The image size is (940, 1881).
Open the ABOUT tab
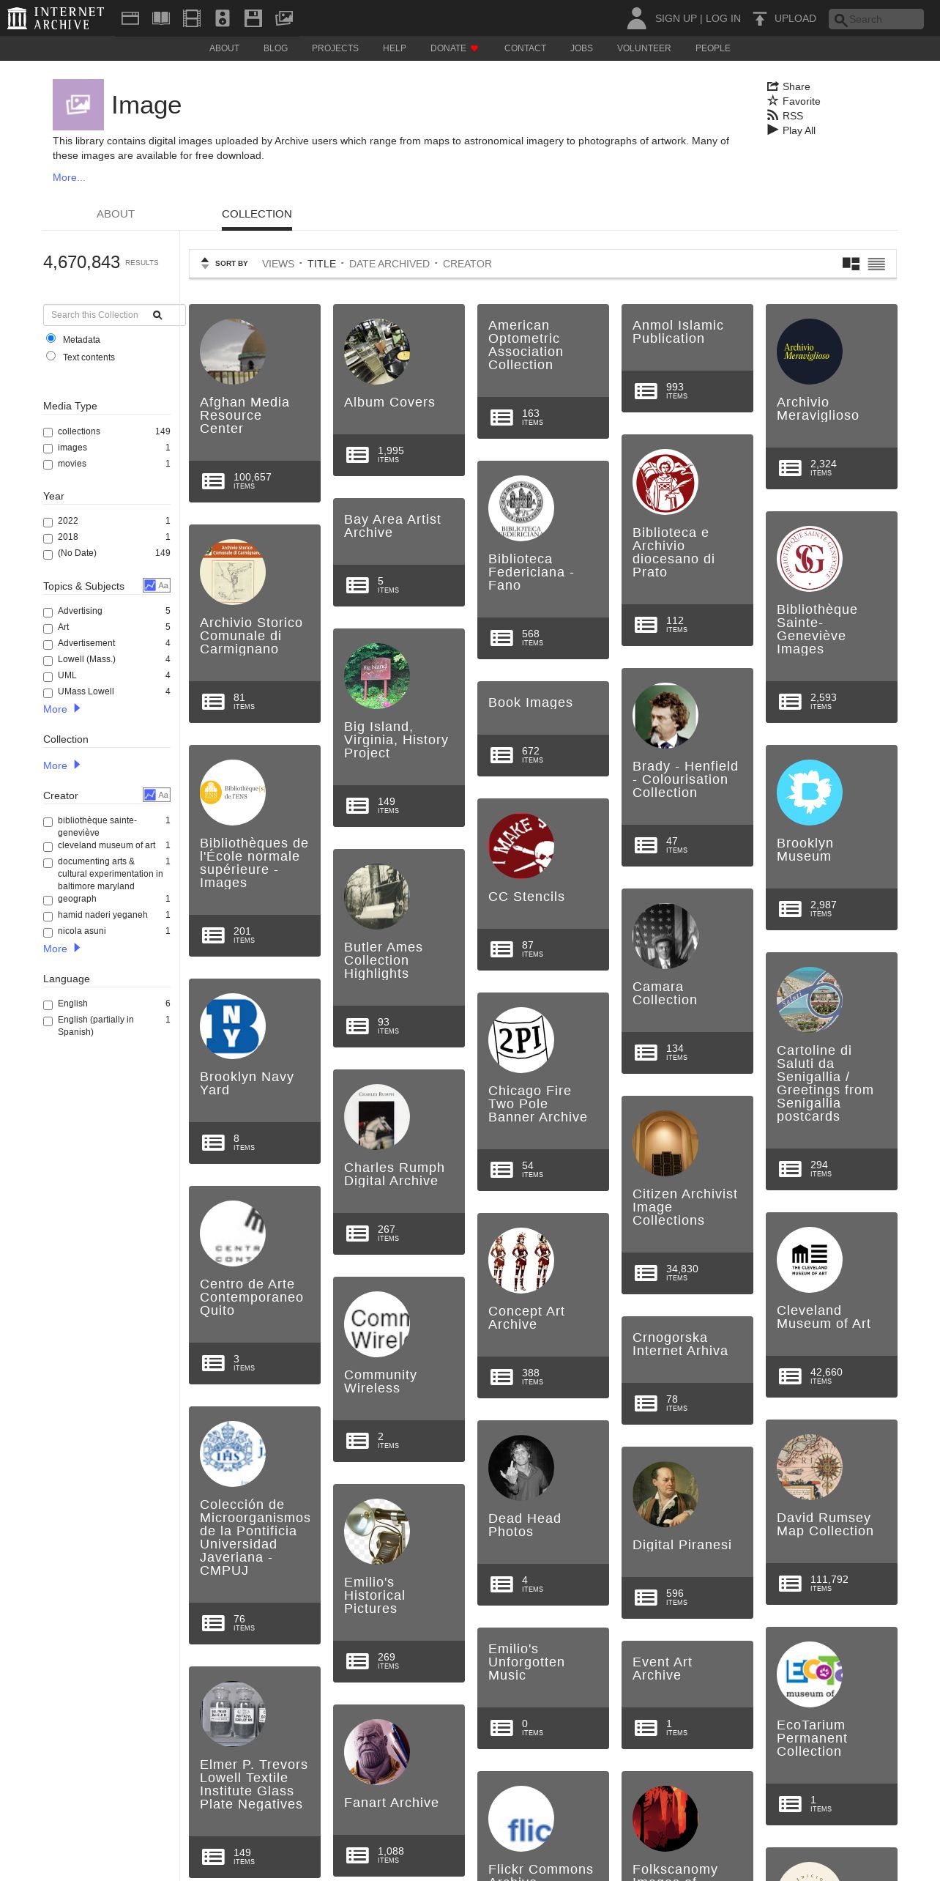(116, 214)
